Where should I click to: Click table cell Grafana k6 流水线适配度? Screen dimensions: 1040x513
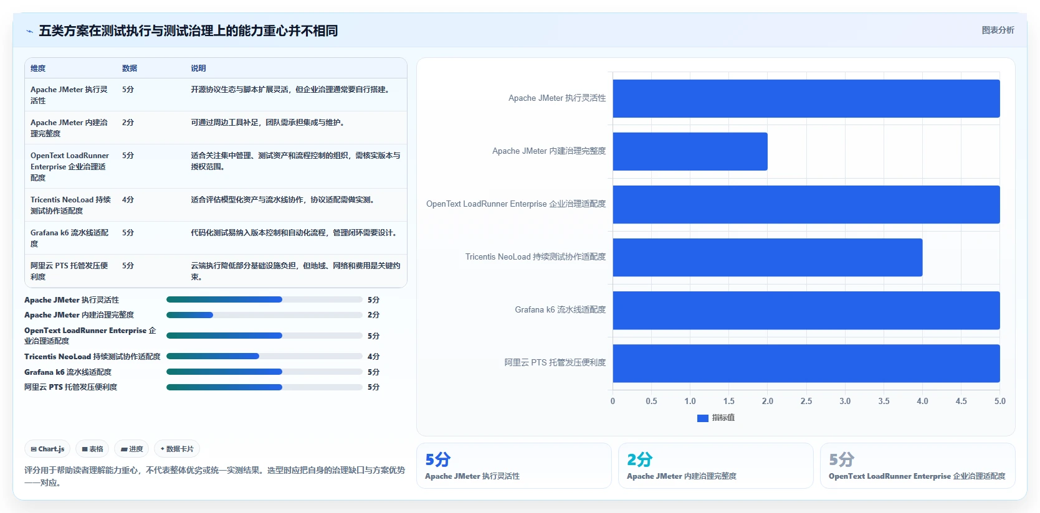[70, 238]
